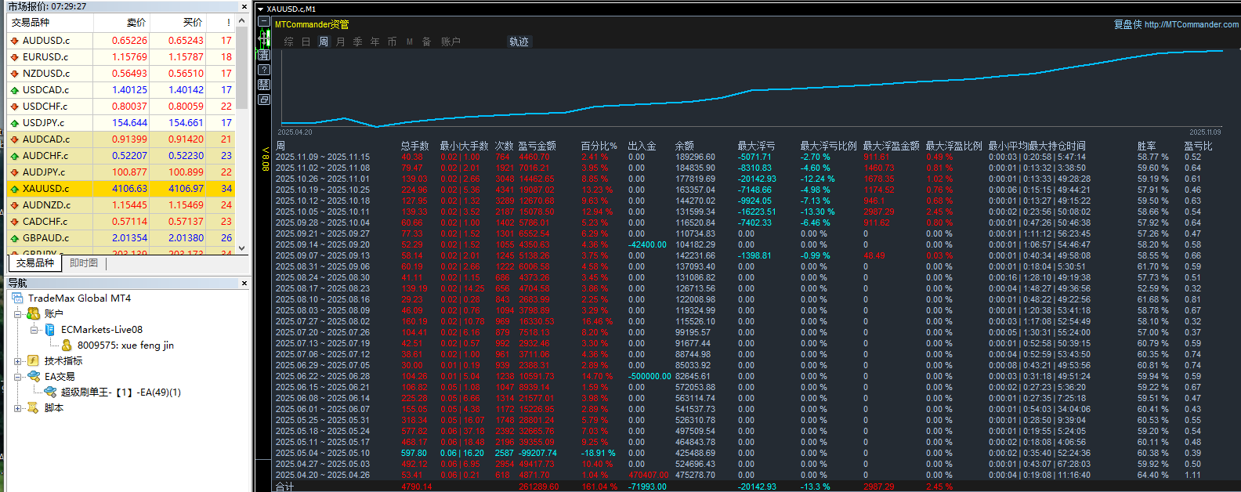
Task: Click the 禁 (disable) icon on chart sidebar
Action: click(264, 85)
